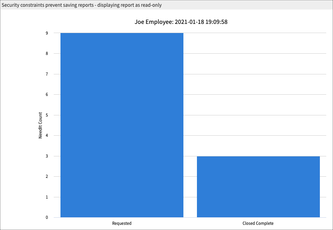Click the Requested axis label
This screenshot has height=230, width=333.
[x=121, y=223]
